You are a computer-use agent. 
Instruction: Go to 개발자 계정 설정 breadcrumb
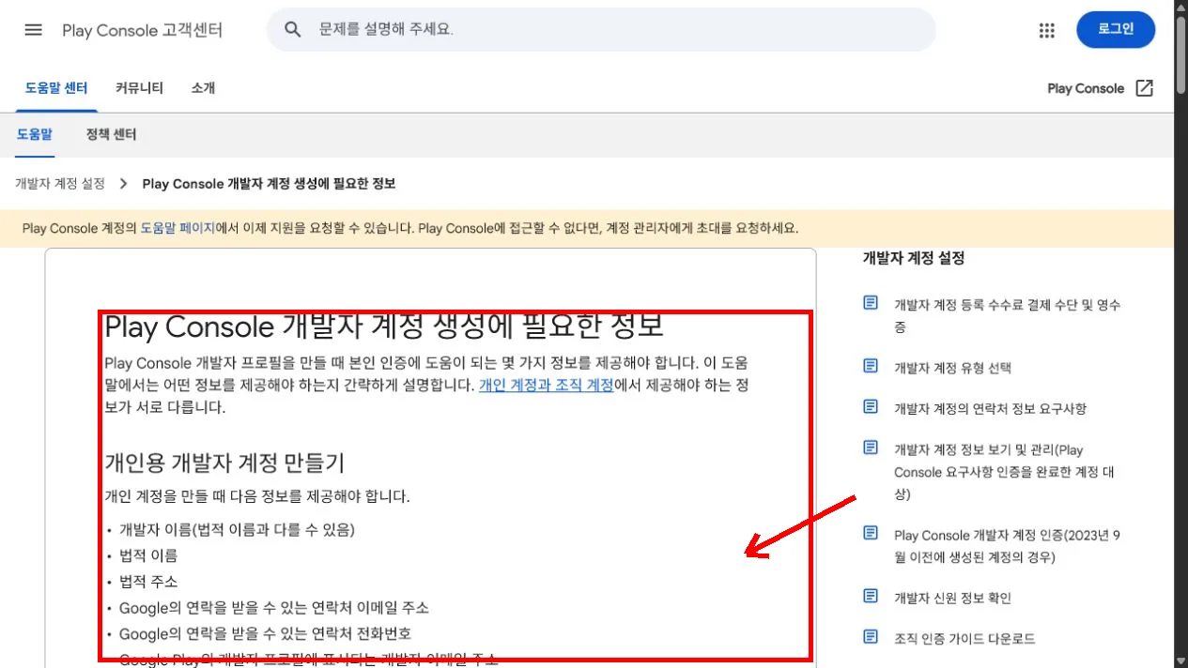pyautogui.click(x=60, y=184)
